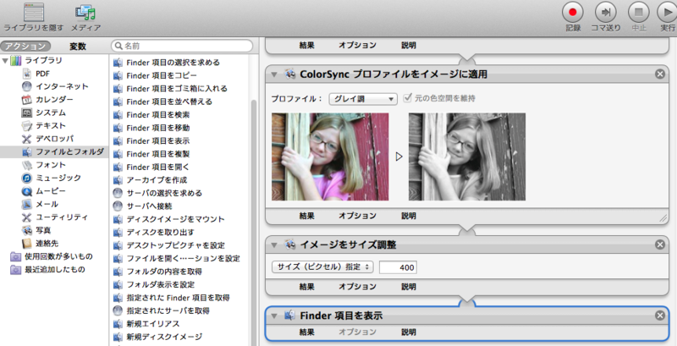Click the 名前 search field

[x=182, y=46]
